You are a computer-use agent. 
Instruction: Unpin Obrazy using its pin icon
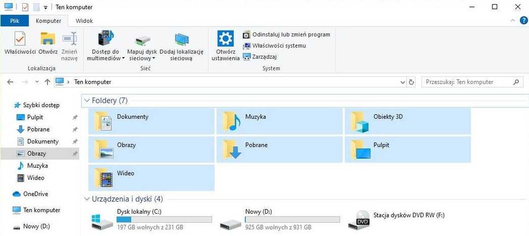point(75,154)
